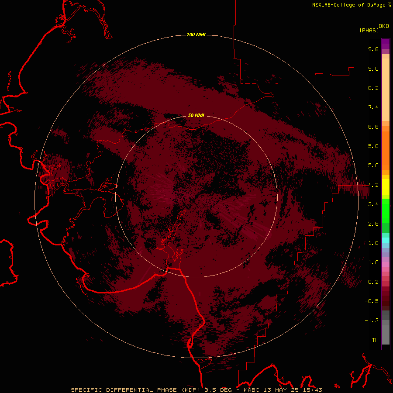
Task: Click the 1.8 value on the color scale
Action: [x=373, y=243]
